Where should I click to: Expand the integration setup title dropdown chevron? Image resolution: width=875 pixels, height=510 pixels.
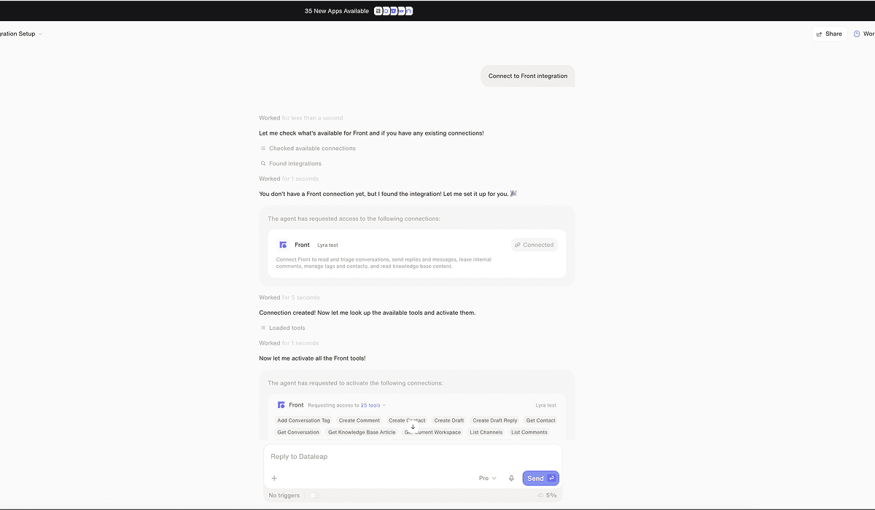40,34
